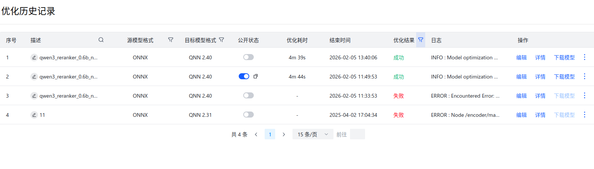Click the pencil icon beside description 11
Viewport: 594px width, 169px height.
click(34, 115)
